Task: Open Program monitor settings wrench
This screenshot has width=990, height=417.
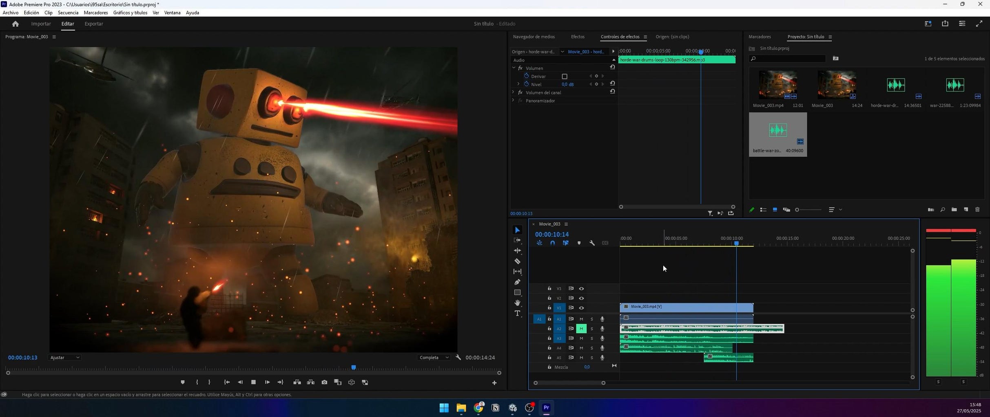Action: (x=458, y=358)
